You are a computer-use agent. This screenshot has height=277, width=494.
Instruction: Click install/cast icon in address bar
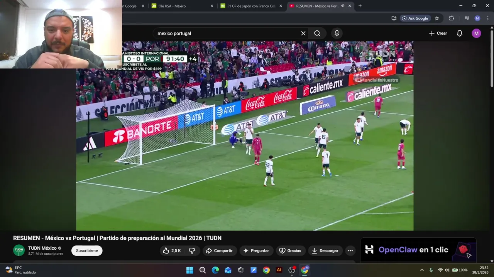[x=394, y=18]
